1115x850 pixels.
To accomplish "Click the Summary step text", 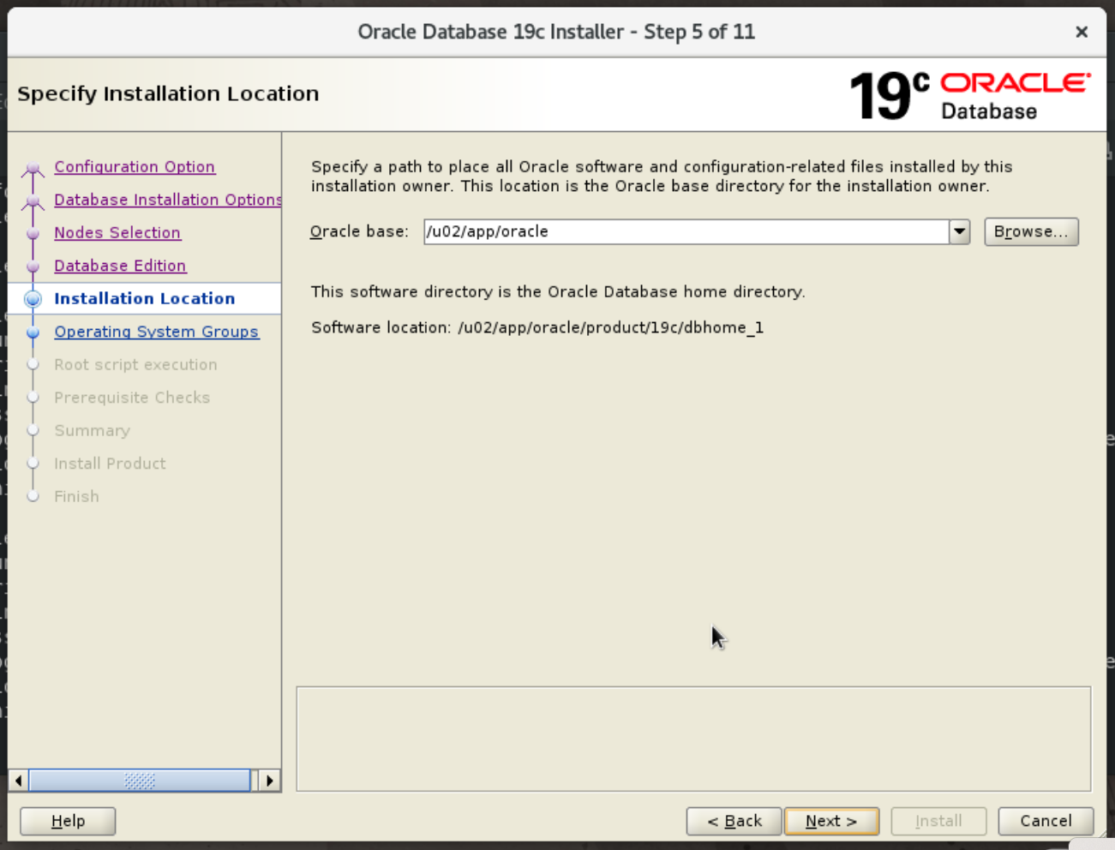I will pyautogui.click(x=92, y=430).
